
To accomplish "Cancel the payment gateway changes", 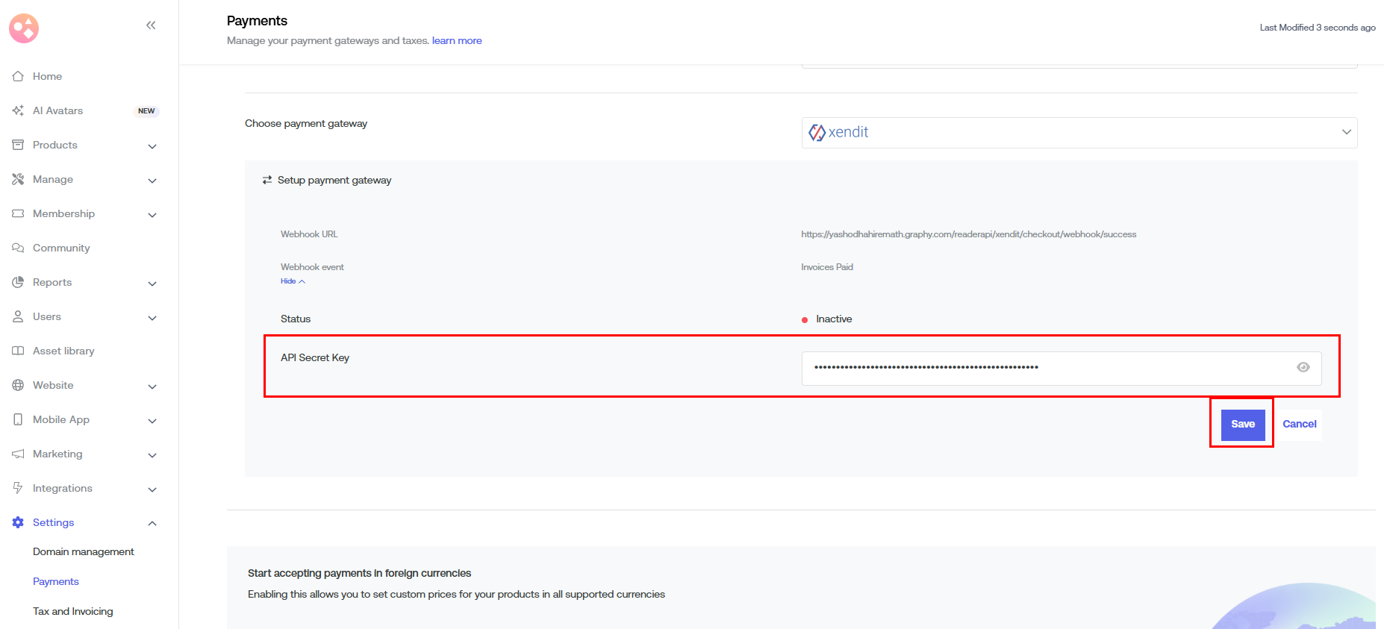I will 1299,424.
